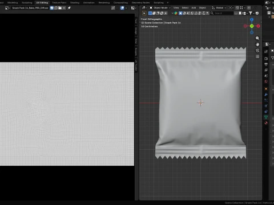Pin the image in the UV editor
This screenshot has width=274, height=205.
point(69,8)
